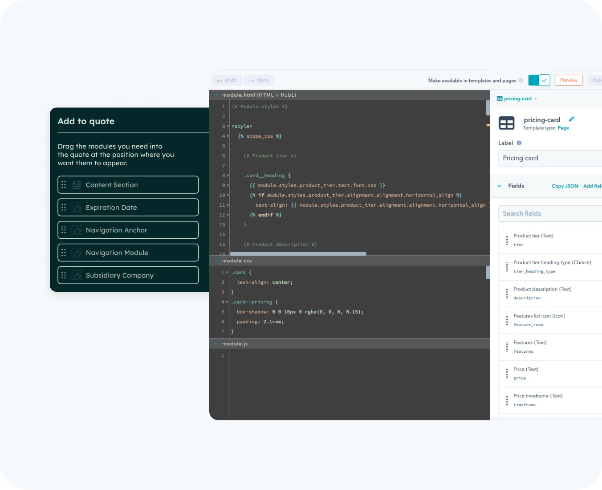Click the Navigation Anchor module row

pos(128,230)
